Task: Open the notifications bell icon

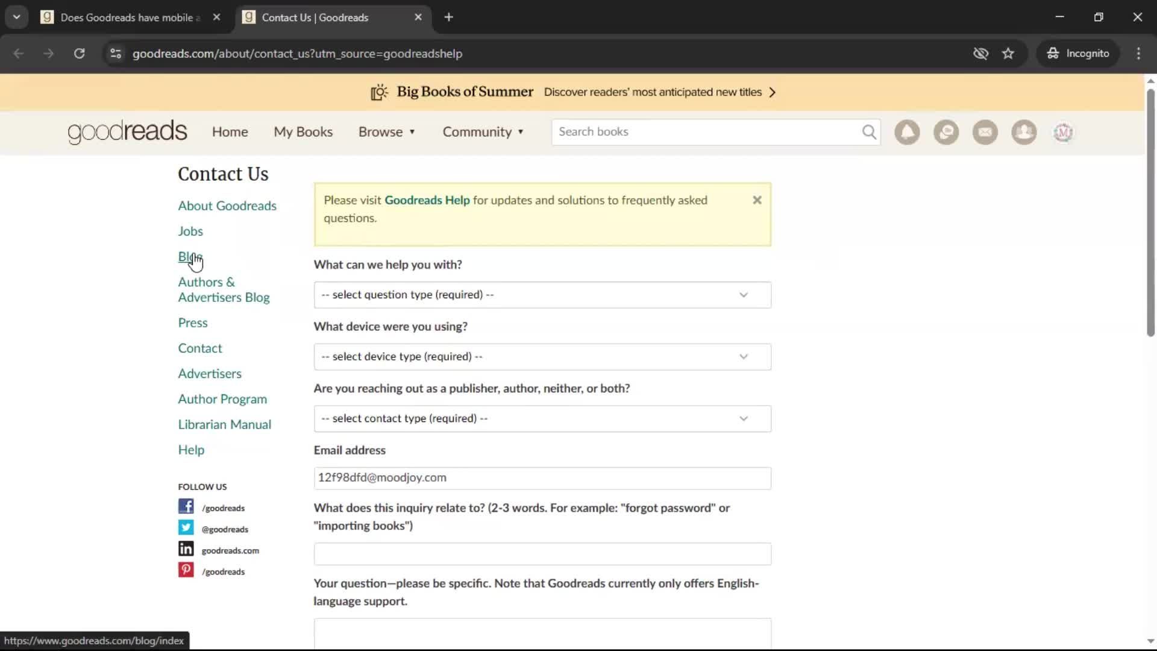Action: [907, 132]
